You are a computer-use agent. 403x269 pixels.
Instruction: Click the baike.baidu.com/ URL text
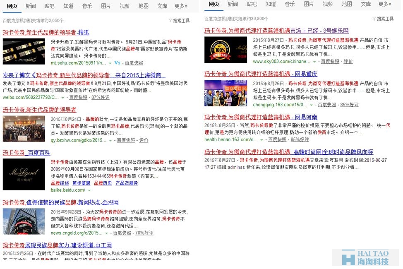point(68,190)
